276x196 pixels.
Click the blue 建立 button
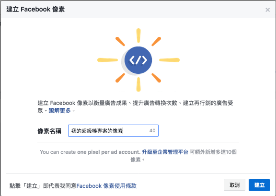pyautogui.click(x=259, y=185)
